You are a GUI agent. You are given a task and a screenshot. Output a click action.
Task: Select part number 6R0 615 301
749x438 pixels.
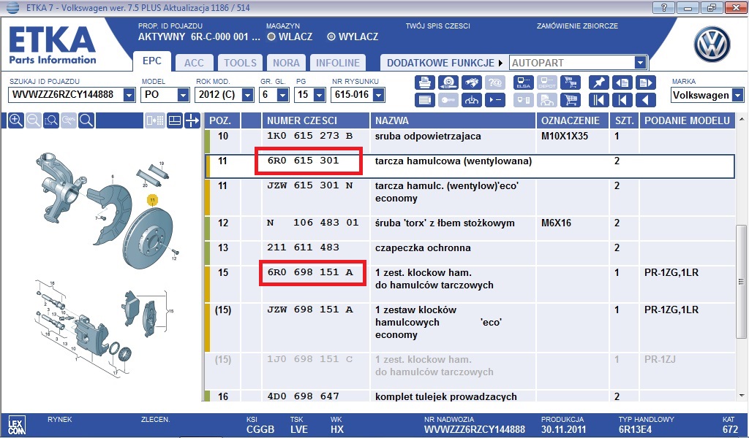(303, 161)
